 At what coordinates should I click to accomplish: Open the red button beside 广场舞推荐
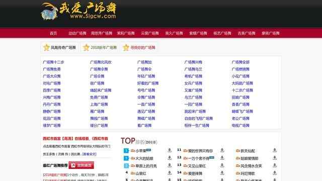[81, 165]
